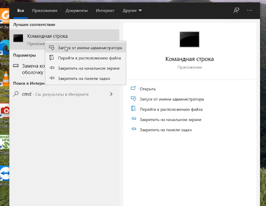Click the pin icon for Закрепить на панели задач in right pane

click(133, 130)
